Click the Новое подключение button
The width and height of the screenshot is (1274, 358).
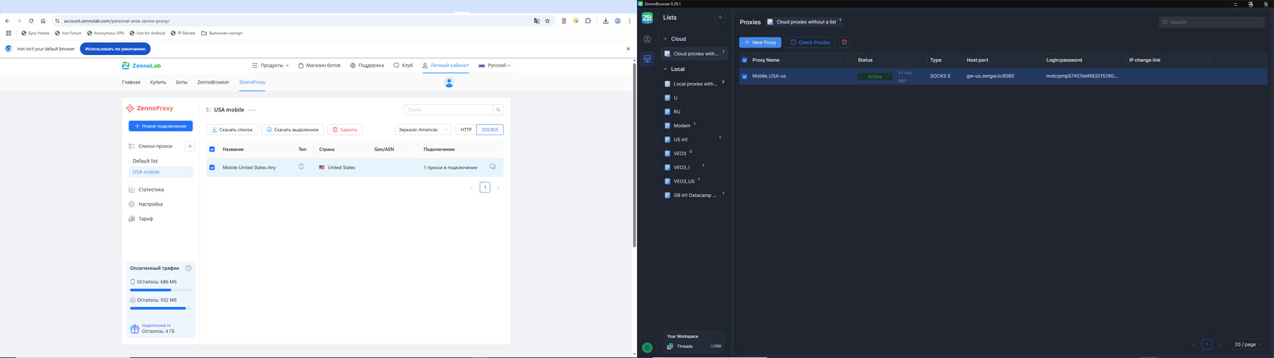coord(161,126)
